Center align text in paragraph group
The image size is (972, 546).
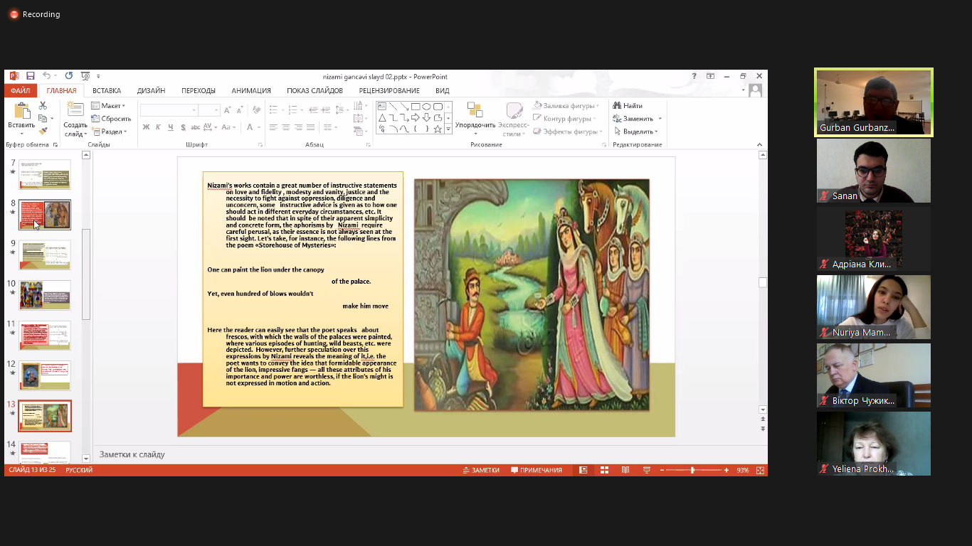point(285,127)
